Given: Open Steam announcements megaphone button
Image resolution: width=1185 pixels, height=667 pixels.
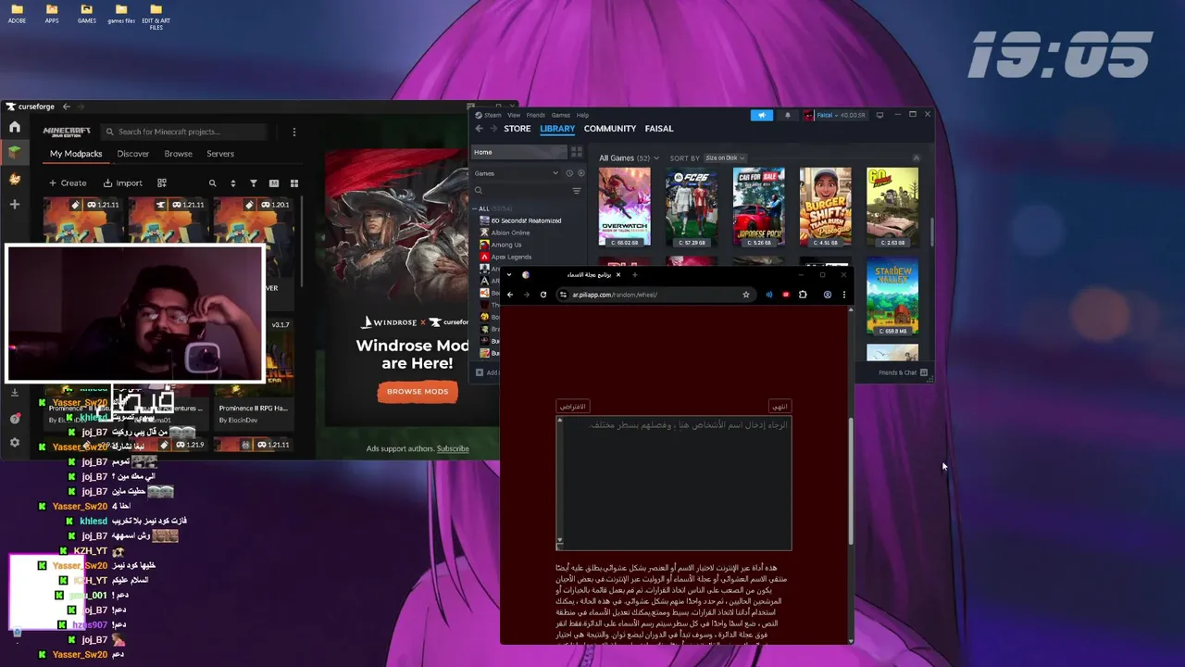Looking at the screenshot, I should tap(762, 115).
